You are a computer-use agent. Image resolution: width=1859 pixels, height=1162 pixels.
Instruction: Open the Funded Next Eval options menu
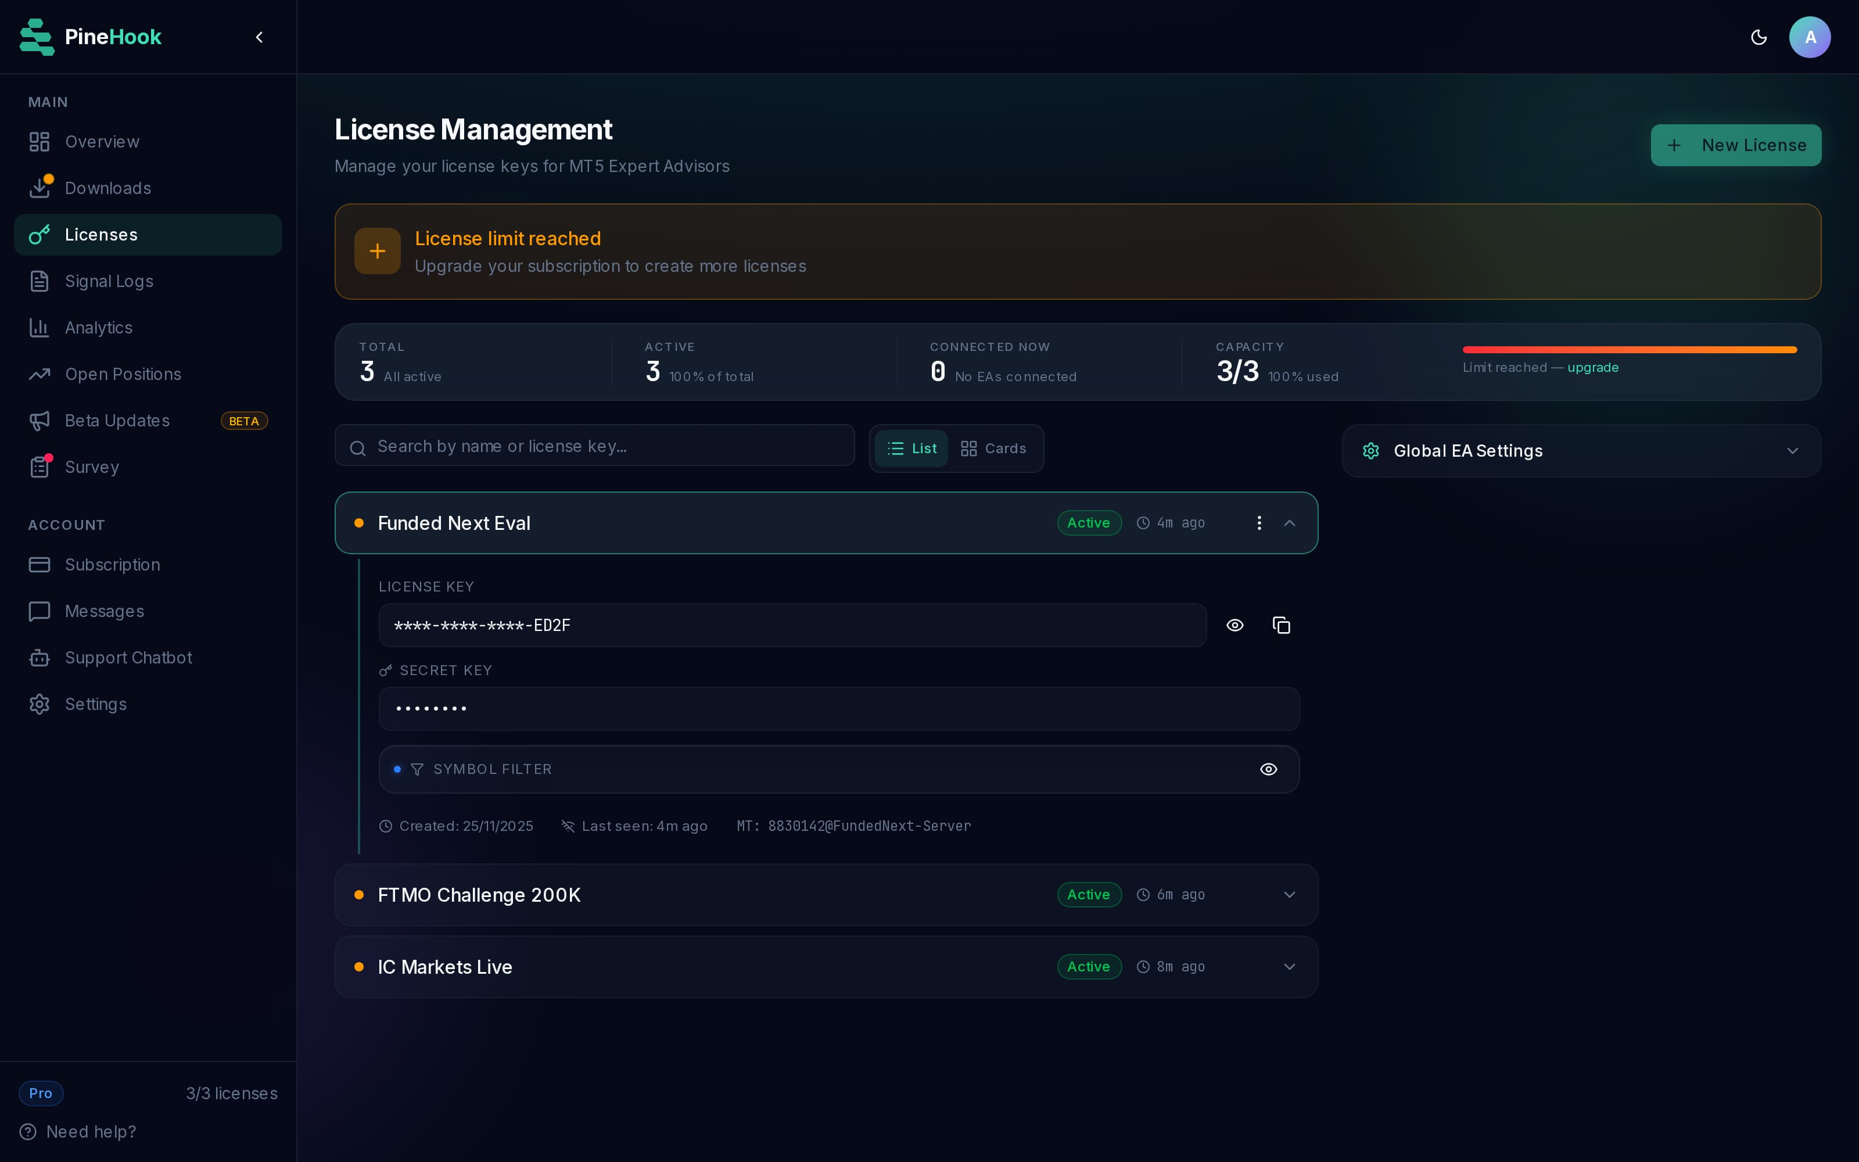[1259, 523]
